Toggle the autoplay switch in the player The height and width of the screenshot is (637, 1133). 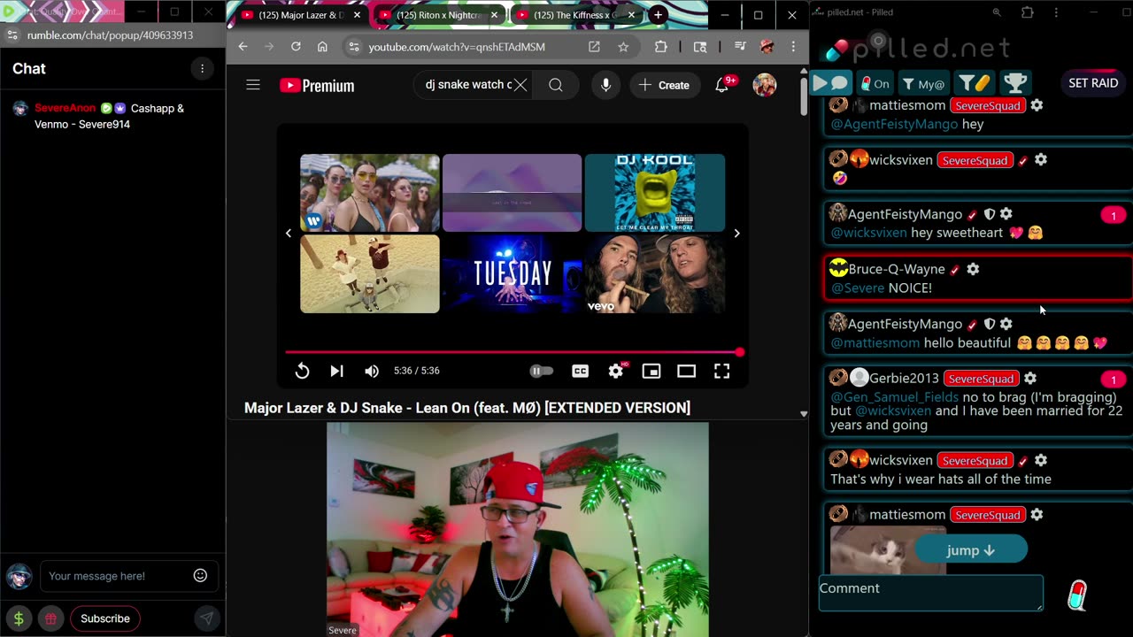coord(541,371)
